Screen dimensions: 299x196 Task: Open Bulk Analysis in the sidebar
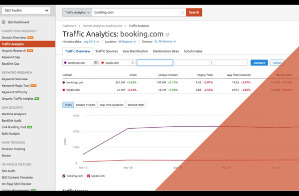coord(10,134)
